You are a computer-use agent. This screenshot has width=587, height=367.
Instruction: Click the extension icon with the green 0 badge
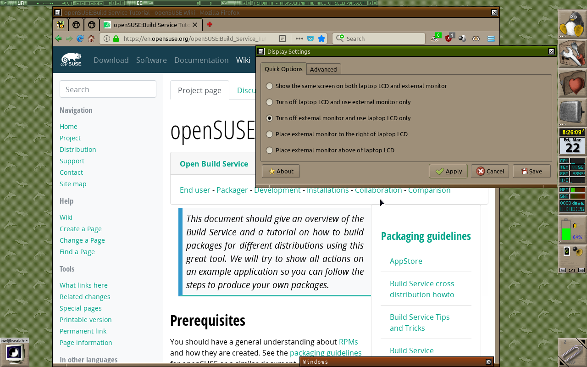tap(435, 38)
